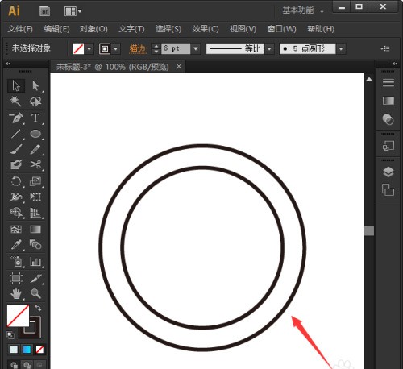The height and width of the screenshot is (369, 403).
Task: Click the large fill color swatch
Action: (x=18, y=316)
